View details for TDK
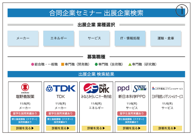This screenshot has height=135, width=192. click(x=61, y=128)
